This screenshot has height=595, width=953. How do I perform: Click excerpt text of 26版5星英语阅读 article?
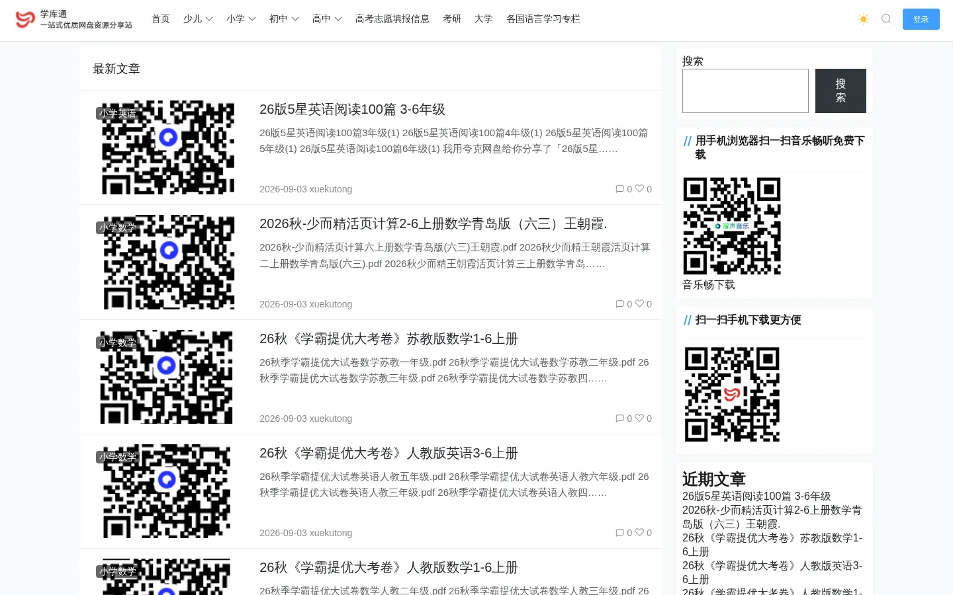tap(454, 141)
